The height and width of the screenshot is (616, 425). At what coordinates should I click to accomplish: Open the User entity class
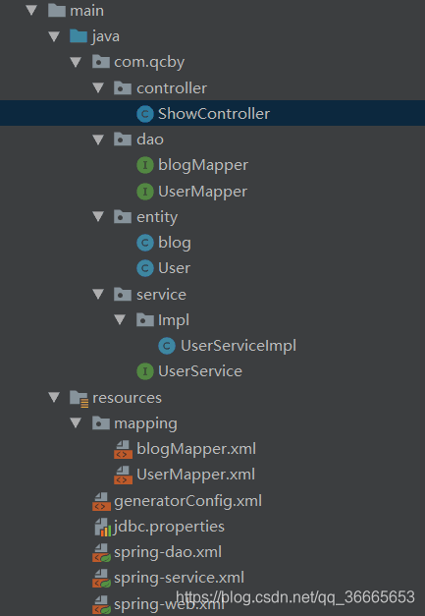[x=175, y=269]
